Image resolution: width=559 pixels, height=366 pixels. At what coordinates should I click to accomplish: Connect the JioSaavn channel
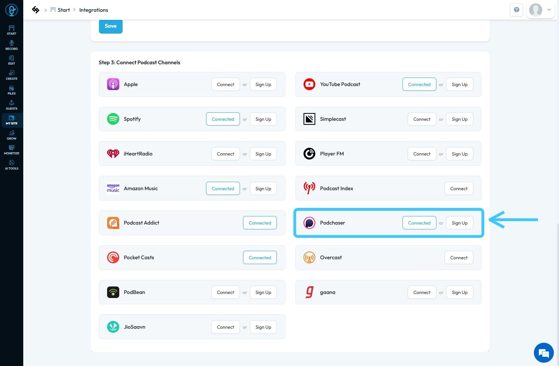[x=226, y=327]
